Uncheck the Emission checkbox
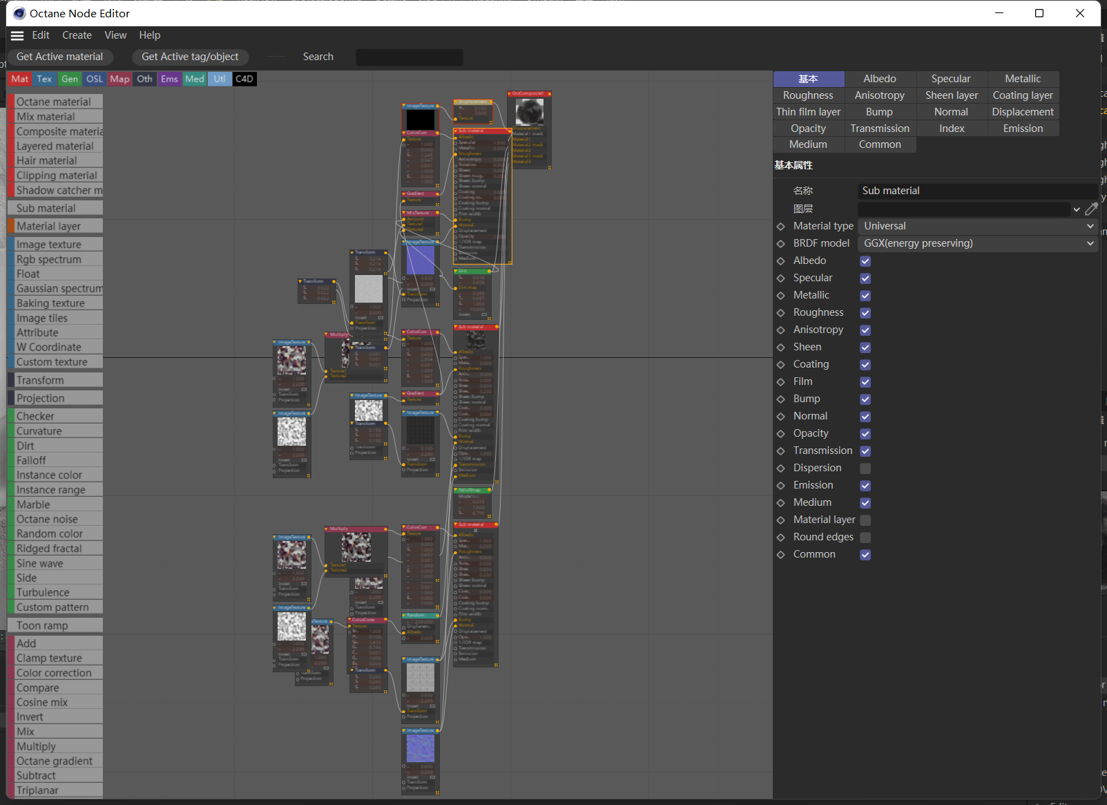 [x=865, y=486]
